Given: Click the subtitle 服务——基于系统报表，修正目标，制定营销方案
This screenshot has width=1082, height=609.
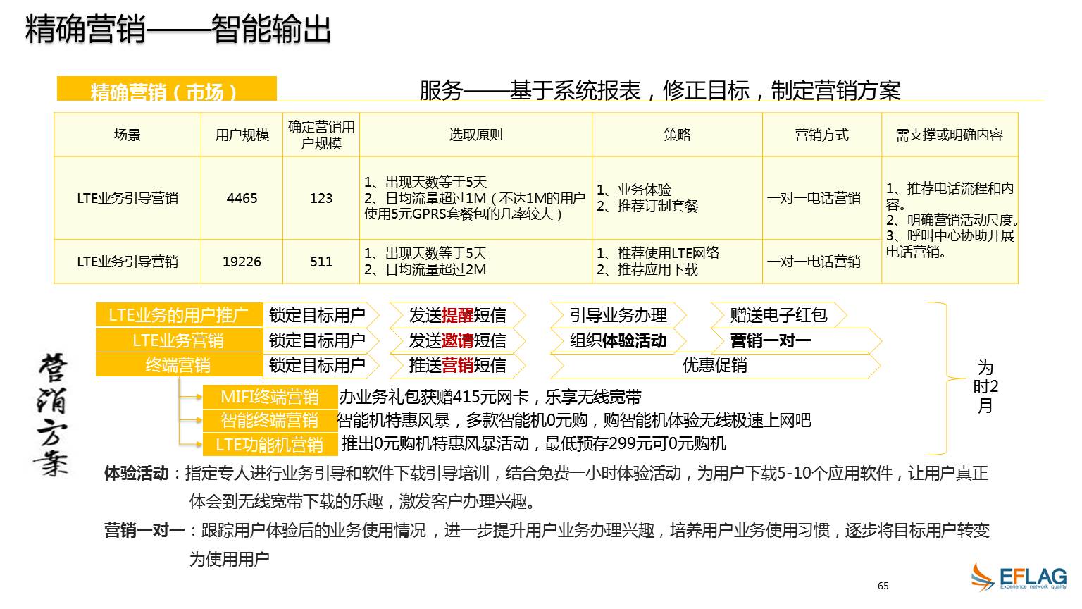Looking at the screenshot, I should coord(659,90).
